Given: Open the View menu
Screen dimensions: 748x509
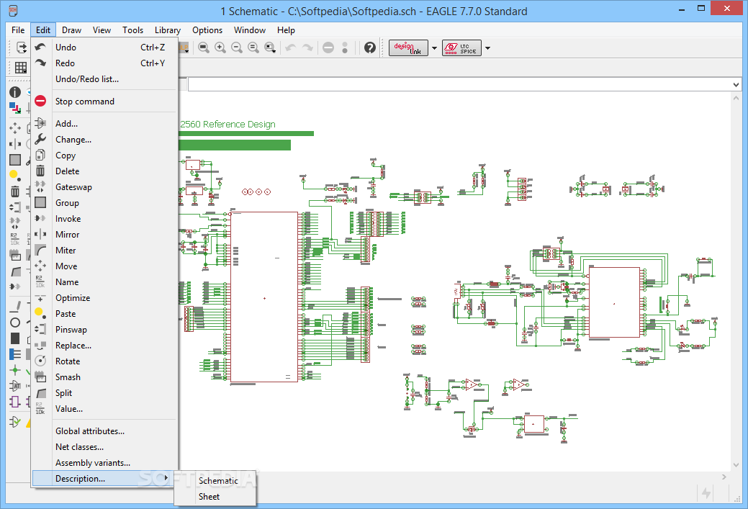Looking at the screenshot, I should click(x=102, y=30).
